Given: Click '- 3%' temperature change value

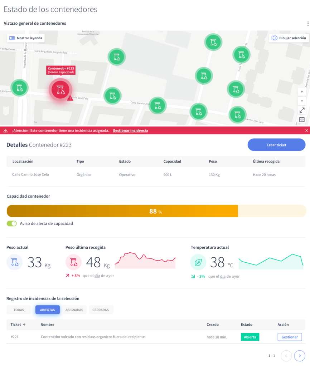Looking at the screenshot, I should 201,276.
